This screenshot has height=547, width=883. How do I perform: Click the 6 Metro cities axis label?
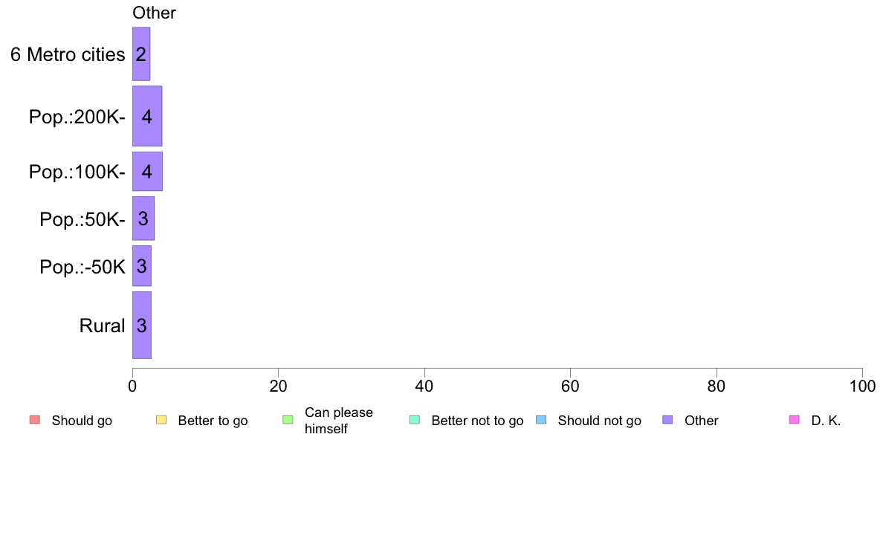[68, 55]
